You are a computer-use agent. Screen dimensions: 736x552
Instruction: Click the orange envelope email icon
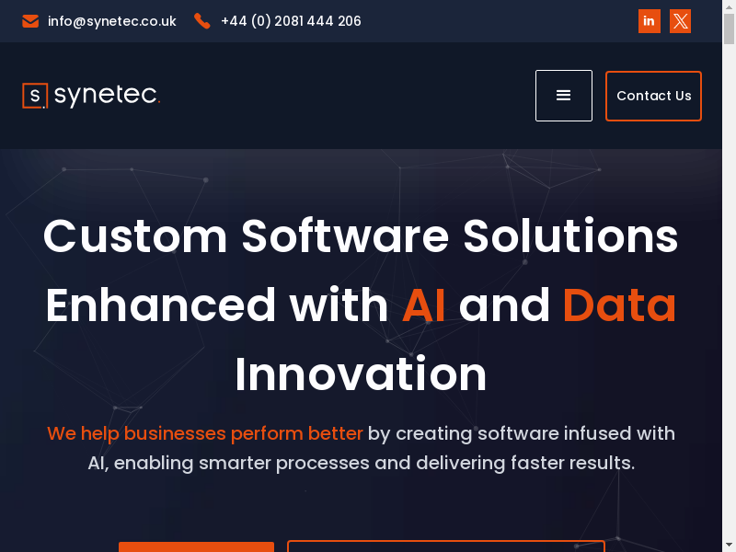click(x=30, y=21)
